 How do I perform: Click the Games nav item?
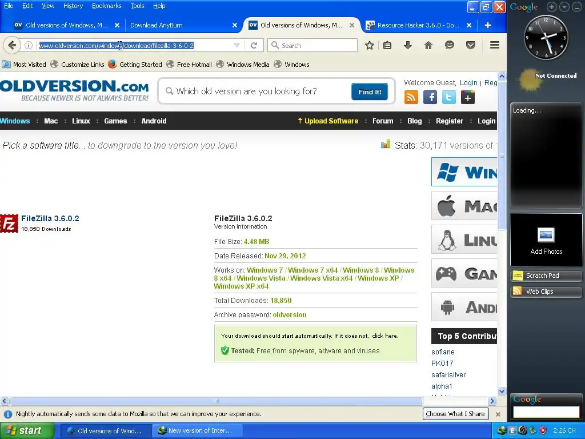(x=115, y=121)
